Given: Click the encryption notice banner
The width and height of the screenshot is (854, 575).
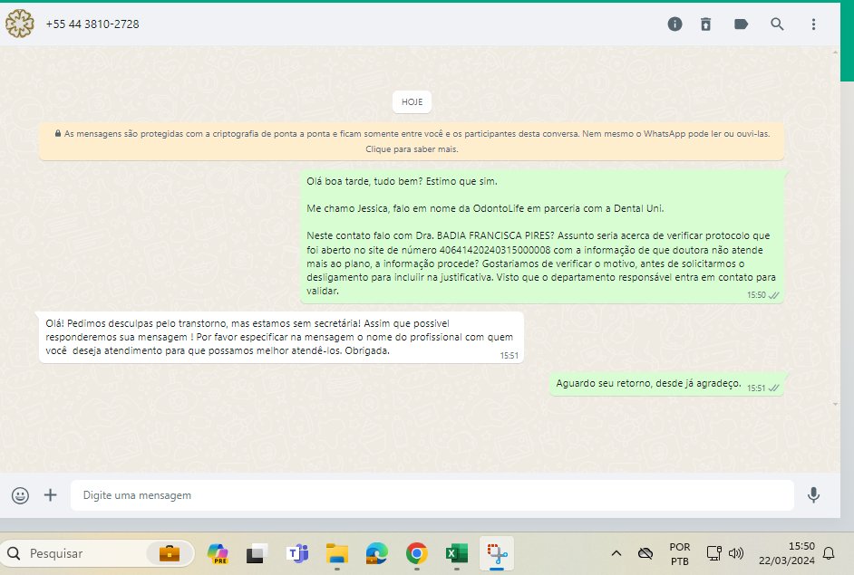Looking at the screenshot, I should tap(412, 141).
